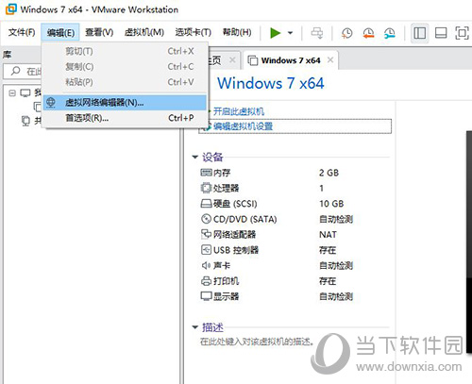
Task: Collapse the 设备 section
Action: [x=195, y=157]
